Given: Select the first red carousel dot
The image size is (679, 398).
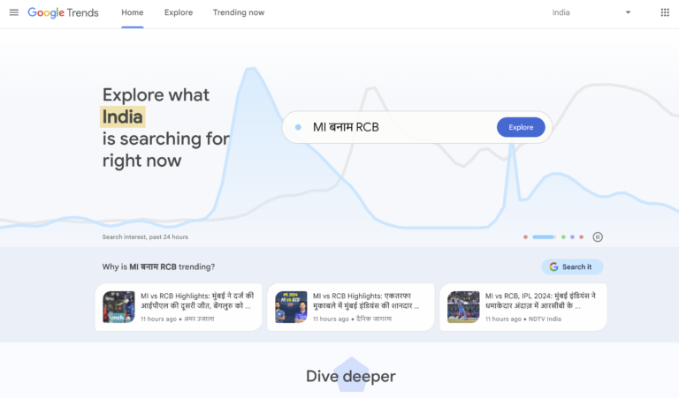Looking at the screenshot, I should tap(525, 237).
